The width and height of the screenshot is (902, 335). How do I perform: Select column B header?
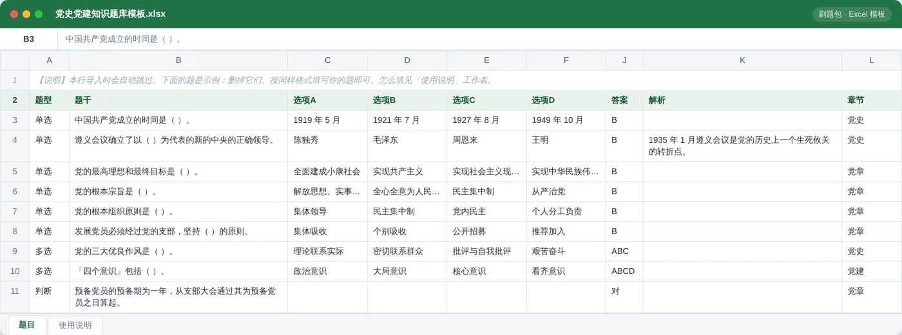178,60
